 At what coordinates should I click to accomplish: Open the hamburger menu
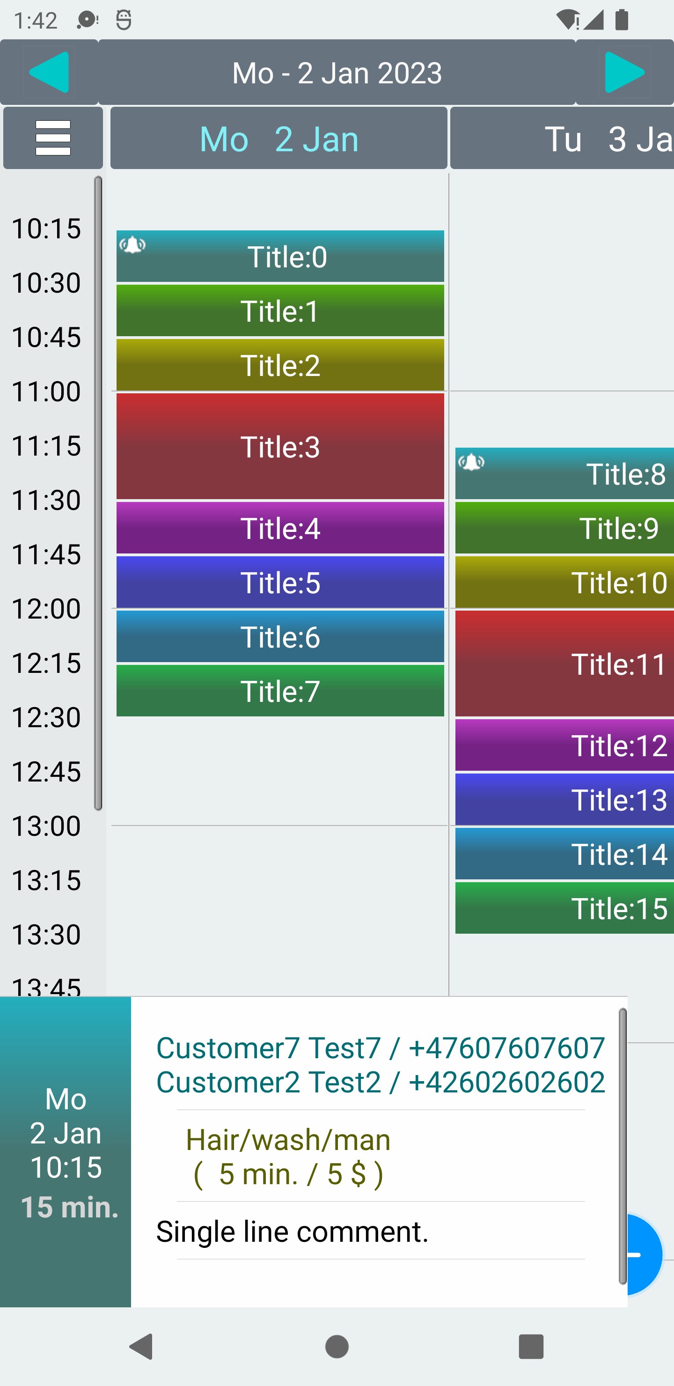point(53,138)
